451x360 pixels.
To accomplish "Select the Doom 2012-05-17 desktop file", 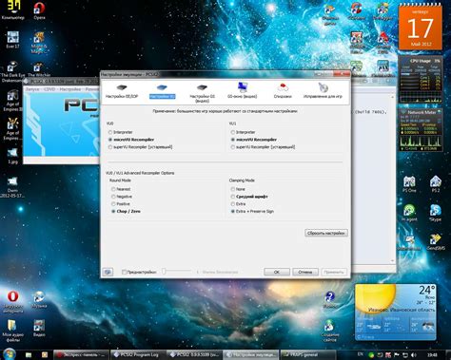I will [x=12, y=187].
